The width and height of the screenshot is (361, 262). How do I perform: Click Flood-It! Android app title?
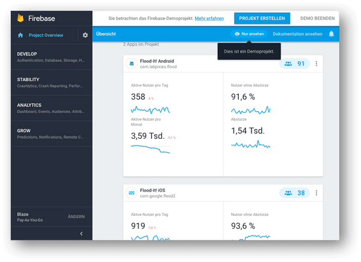click(x=157, y=61)
